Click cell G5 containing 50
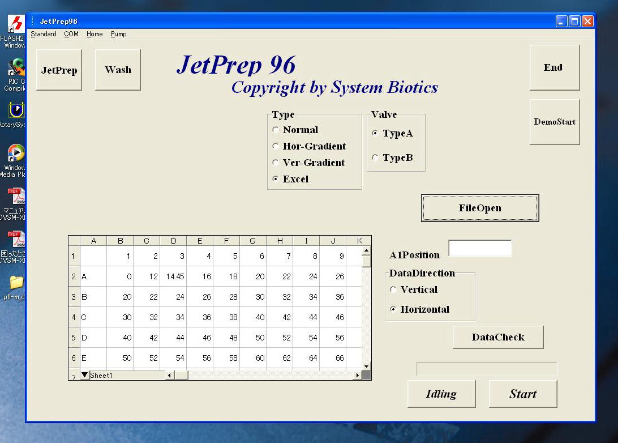618x443 pixels. (253, 337)
